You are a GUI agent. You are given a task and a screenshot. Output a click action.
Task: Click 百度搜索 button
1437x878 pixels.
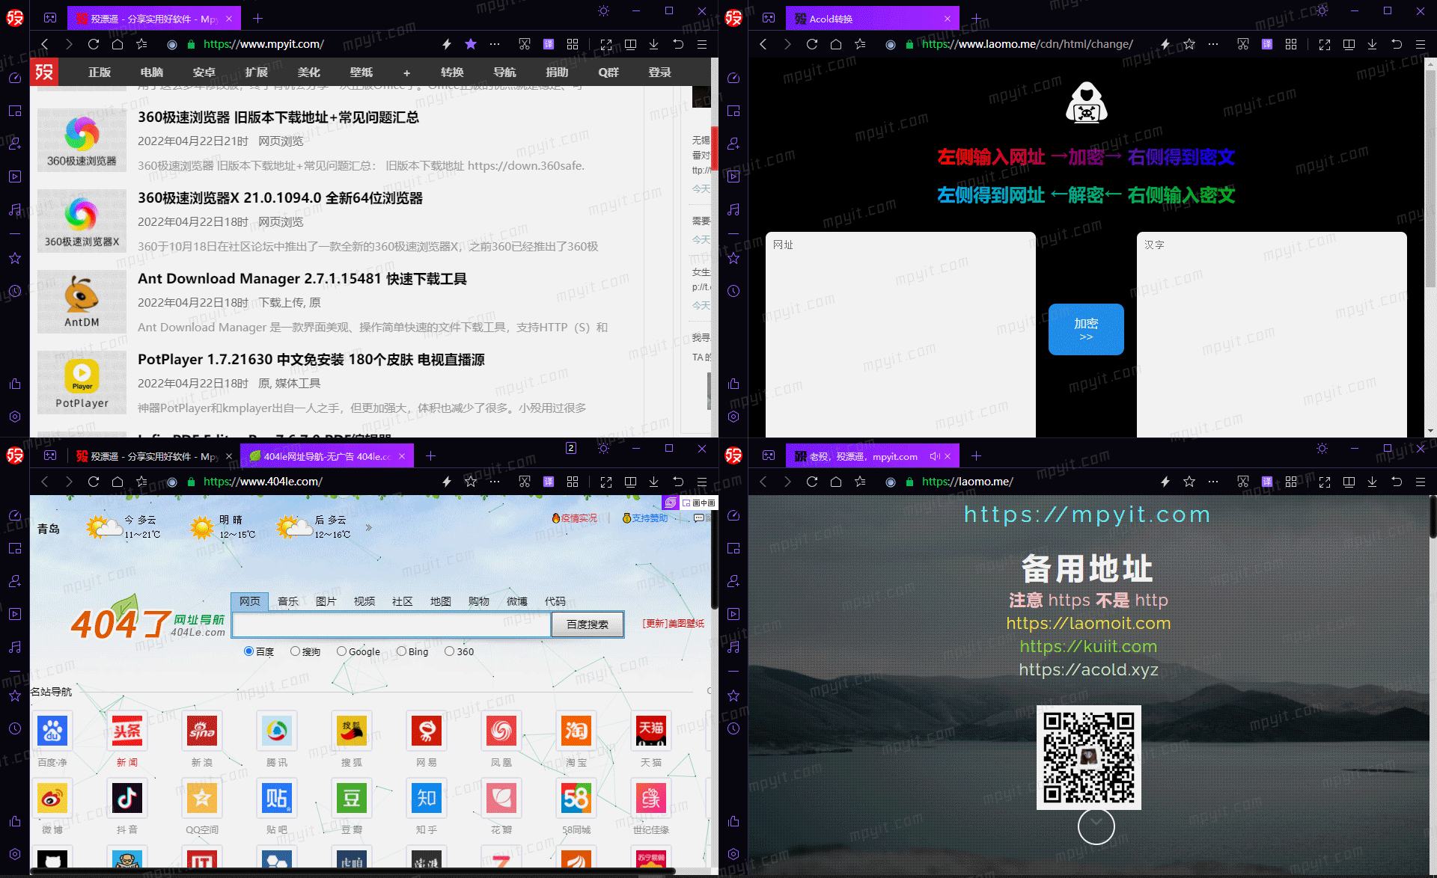[588, 624]
